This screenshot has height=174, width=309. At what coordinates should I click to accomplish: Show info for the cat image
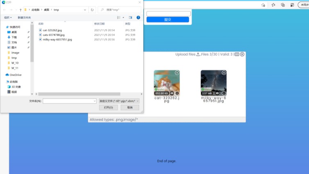pyautogui.click(x=177, y=93)
